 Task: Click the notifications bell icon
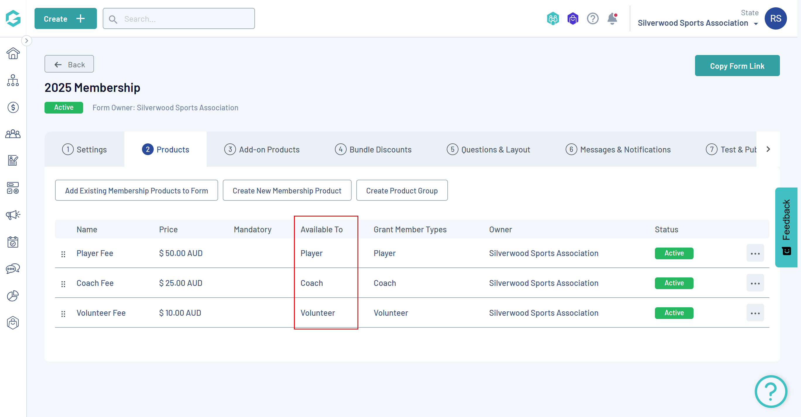(x=612, y=19)
